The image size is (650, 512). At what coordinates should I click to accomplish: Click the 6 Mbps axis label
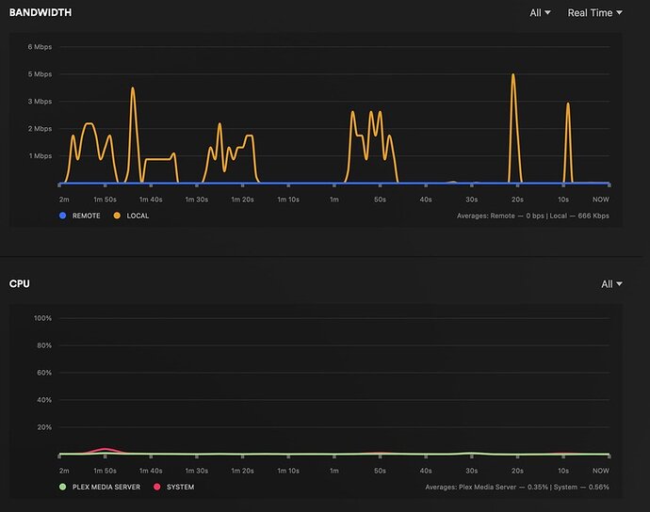[x=40, y=47]
